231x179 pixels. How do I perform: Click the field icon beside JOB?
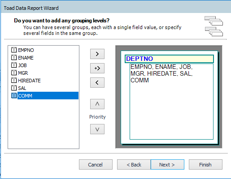point(14,65)
